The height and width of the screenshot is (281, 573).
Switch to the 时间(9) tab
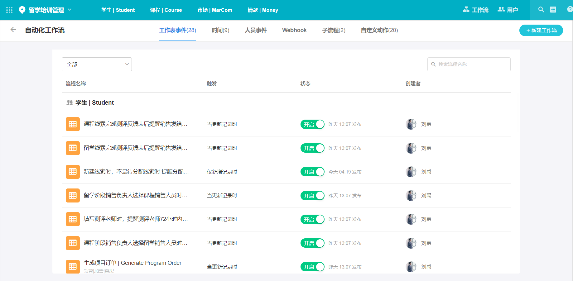coord(220,30)
